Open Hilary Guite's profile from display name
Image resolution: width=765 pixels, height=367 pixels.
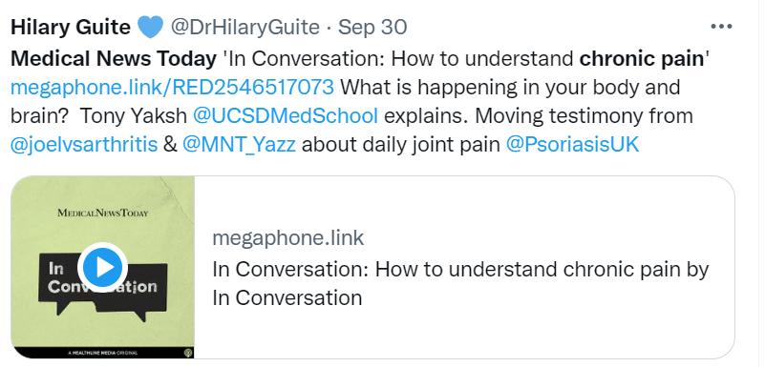(x=71, y=28)
